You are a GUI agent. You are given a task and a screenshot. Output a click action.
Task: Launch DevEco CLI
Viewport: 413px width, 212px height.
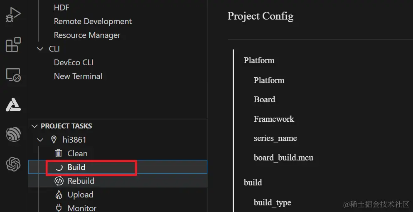74,62
